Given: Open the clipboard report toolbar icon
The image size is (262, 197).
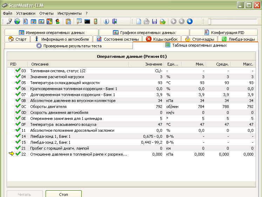Looking at the screenshot, I should click(x=69, y=21).
